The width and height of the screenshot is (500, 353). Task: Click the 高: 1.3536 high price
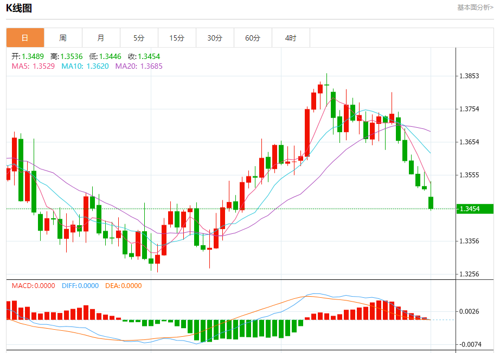tap(66, 57)
